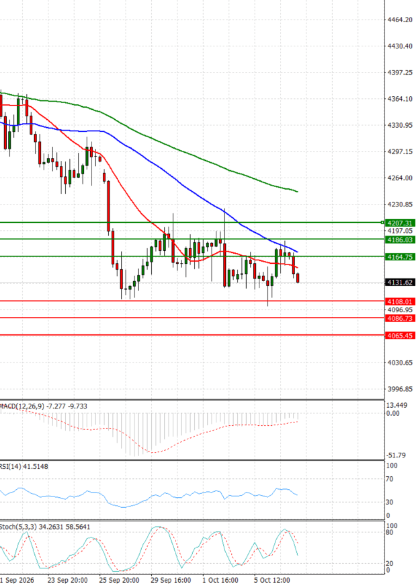418x586 pixels.
Task: Click the RSI scale 70 level
Action: (x=390, y=479)
